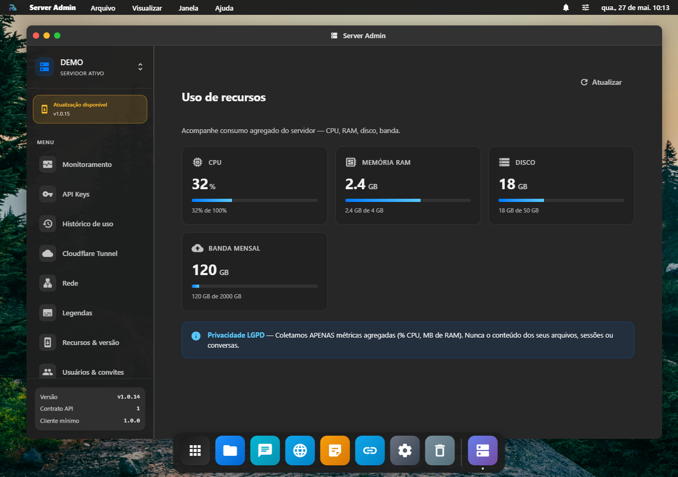Click the update download icon in the banner
678x477 pixels.
[x=44, y=109]
